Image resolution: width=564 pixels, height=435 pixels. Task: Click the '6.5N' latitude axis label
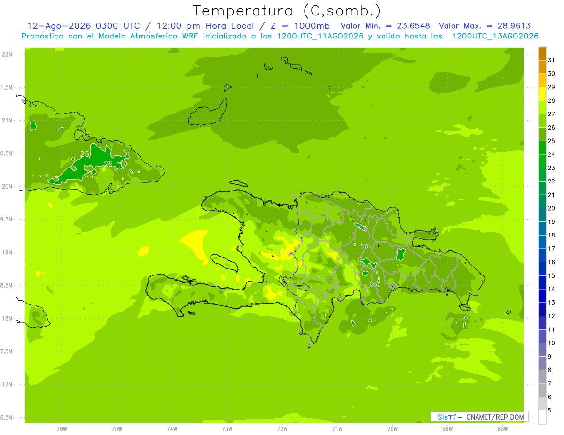(x=7, y=417)
